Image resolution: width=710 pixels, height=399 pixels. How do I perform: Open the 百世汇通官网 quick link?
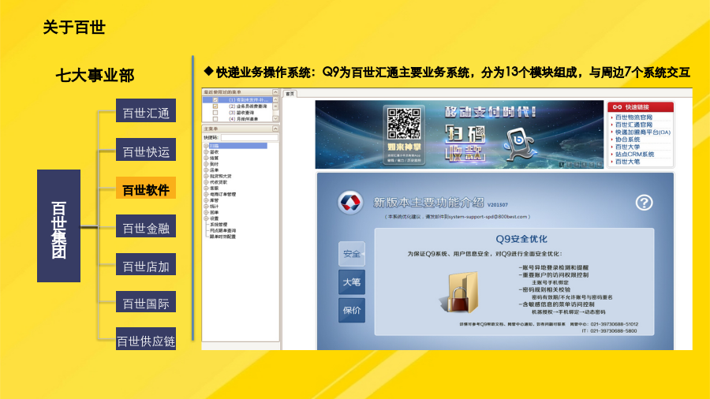pos(633,125)
